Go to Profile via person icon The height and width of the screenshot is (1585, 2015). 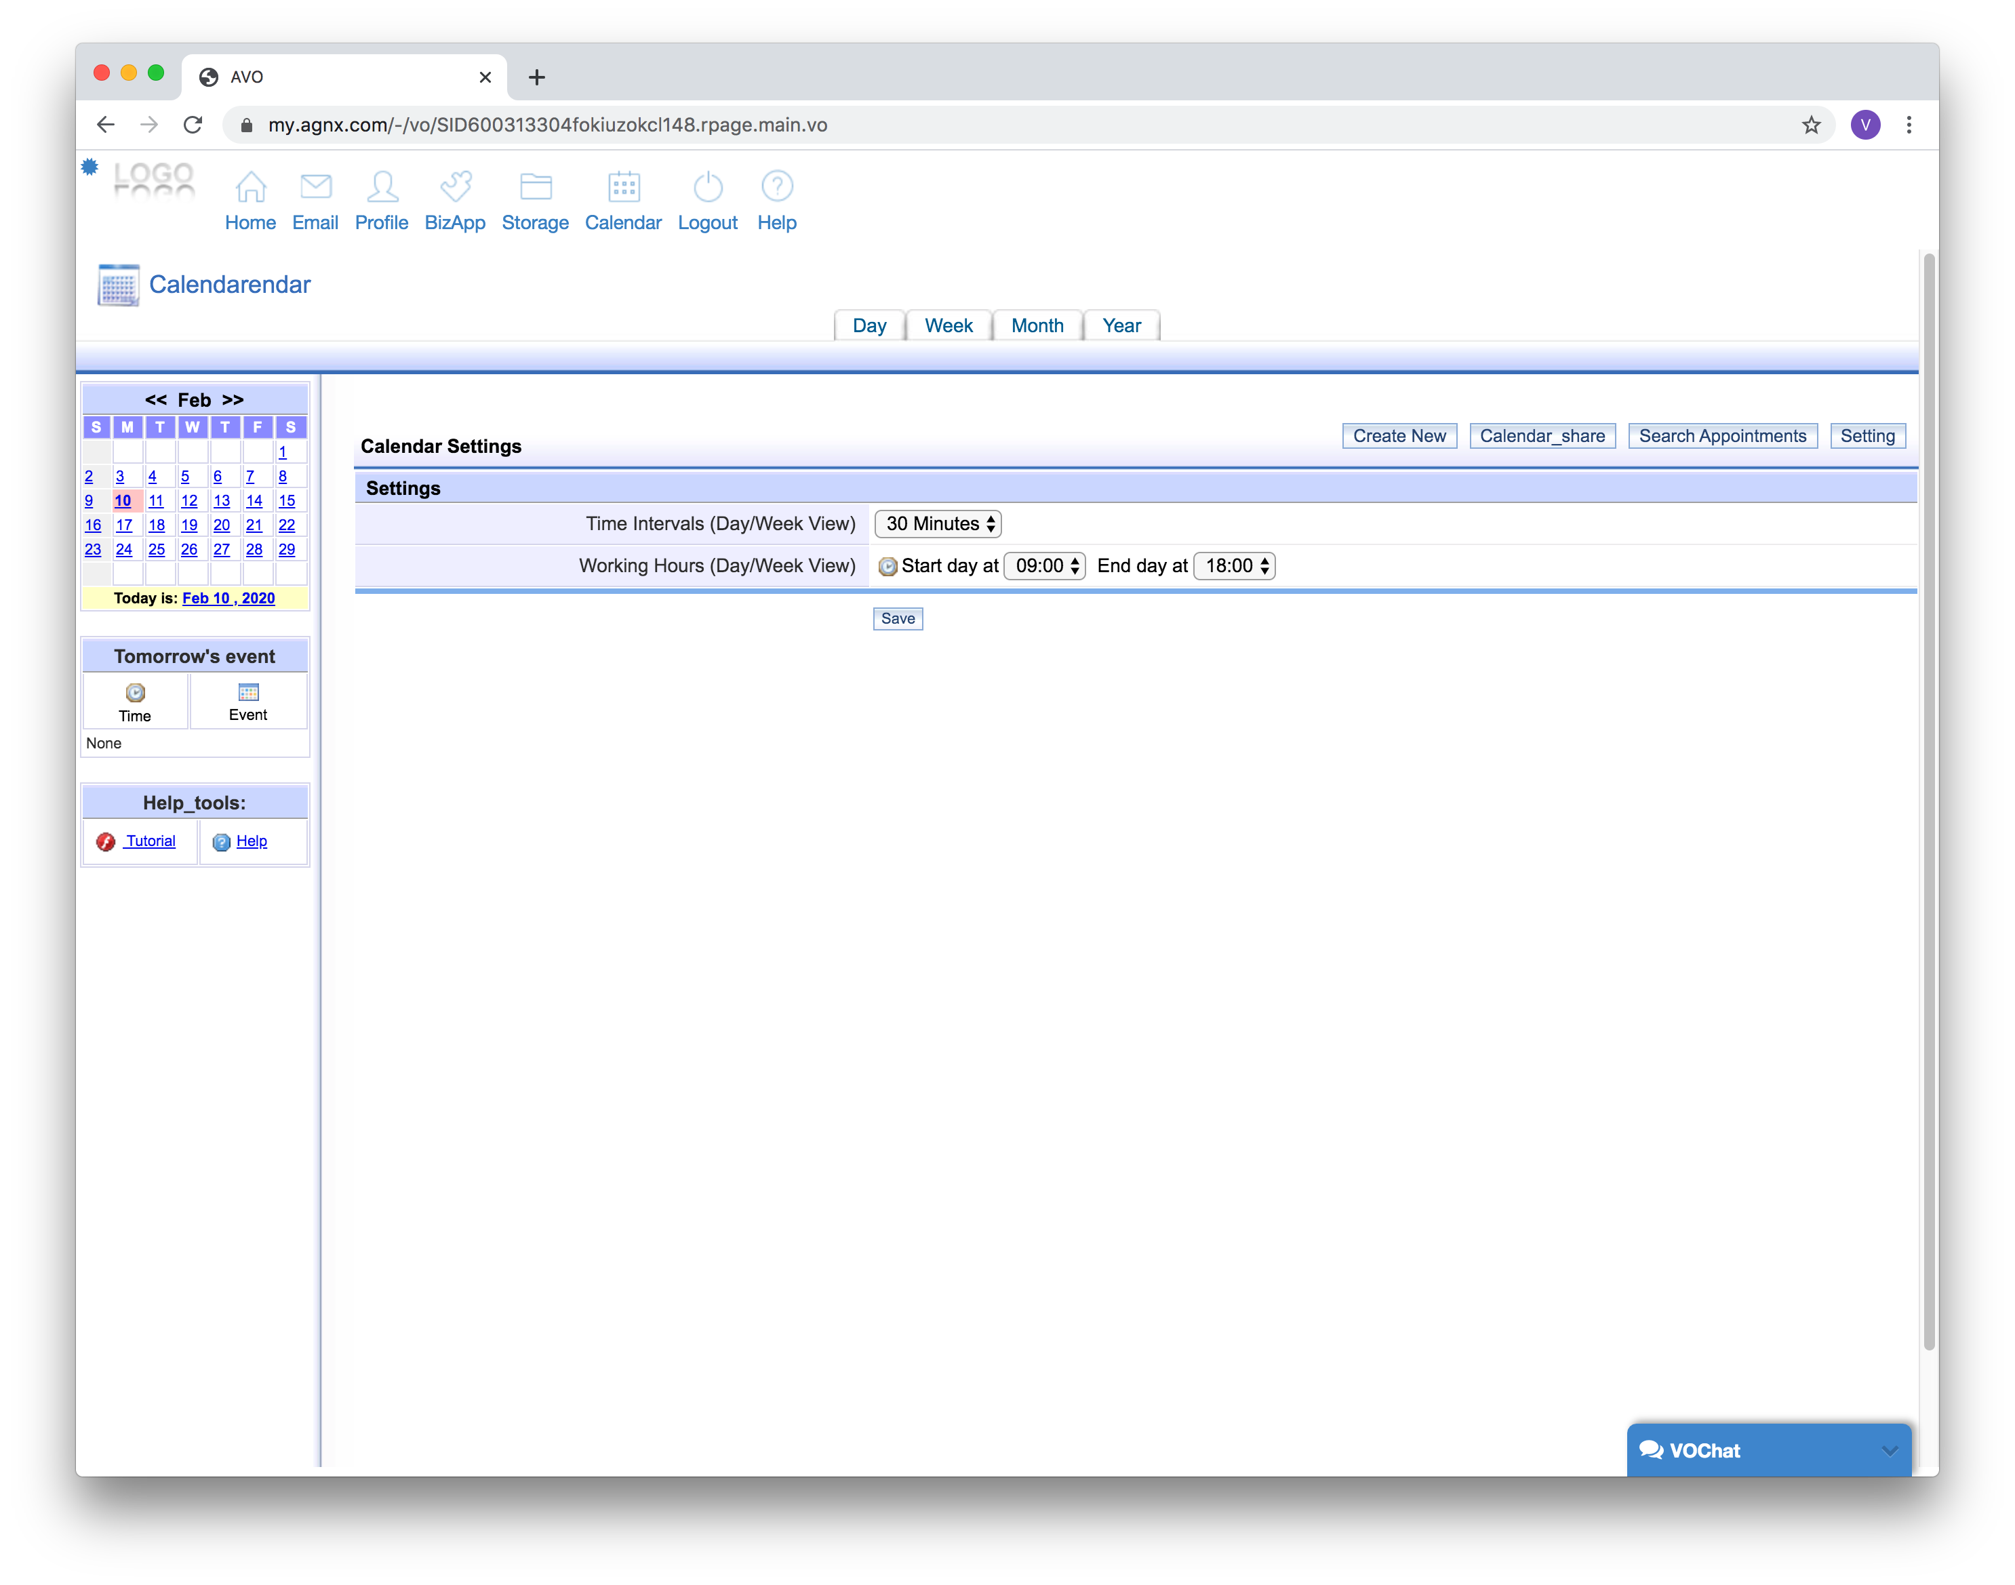click(382, 186)
